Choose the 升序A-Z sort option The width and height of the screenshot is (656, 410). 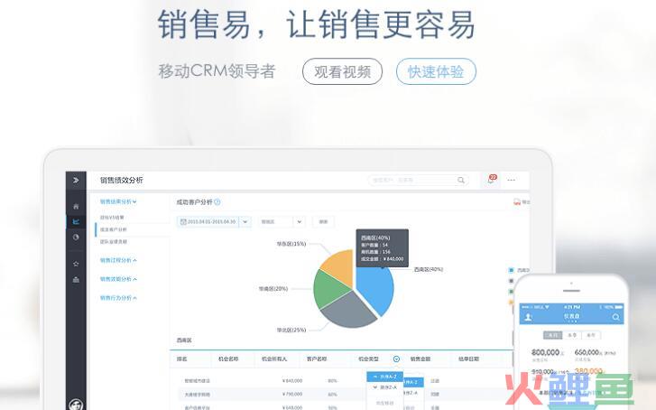(x=385, y=377)
